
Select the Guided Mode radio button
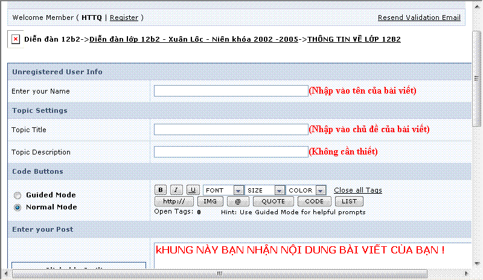(x=18, y=196)
